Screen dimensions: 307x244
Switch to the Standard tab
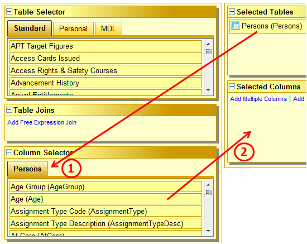pyautogui.click(x=30, y=28)
